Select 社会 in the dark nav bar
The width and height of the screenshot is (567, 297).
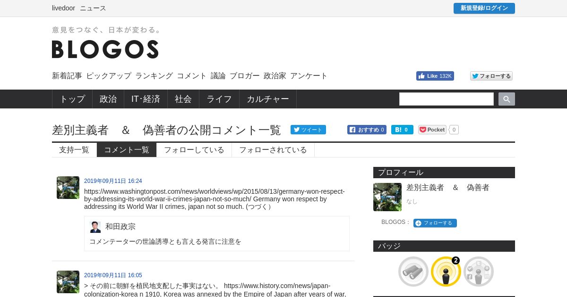(183, 99)
